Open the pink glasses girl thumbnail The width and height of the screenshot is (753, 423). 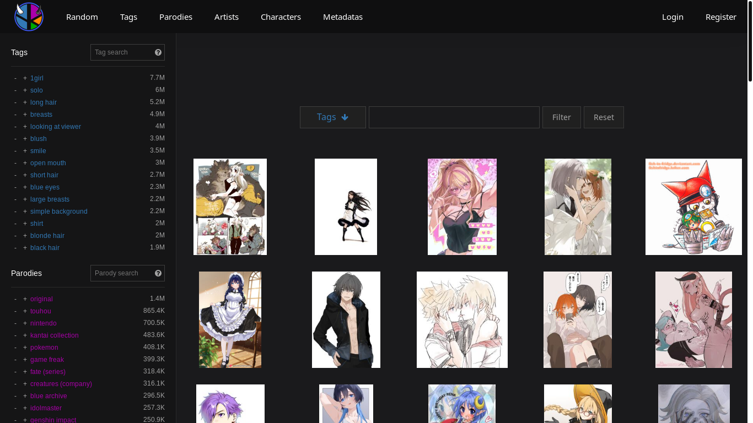(x=462, y=207)
